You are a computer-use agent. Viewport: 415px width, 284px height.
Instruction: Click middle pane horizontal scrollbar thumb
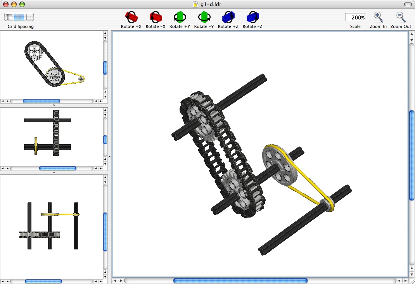(58, 168)
